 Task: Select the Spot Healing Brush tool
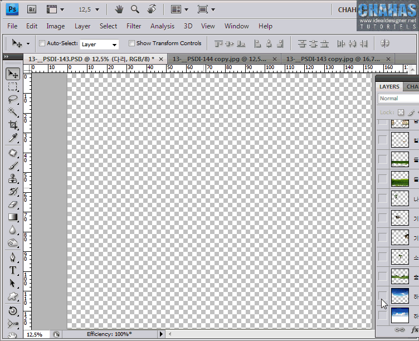click(x=13, y=153)
